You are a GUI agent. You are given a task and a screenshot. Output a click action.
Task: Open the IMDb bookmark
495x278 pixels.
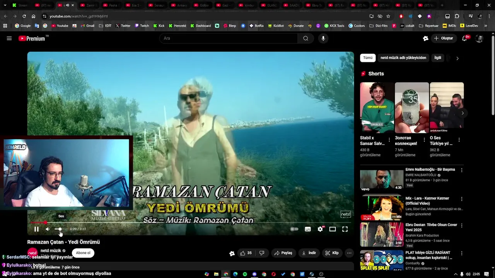449,26
